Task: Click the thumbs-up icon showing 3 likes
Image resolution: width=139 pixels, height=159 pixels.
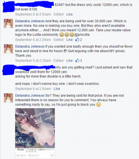Action: 77,60
